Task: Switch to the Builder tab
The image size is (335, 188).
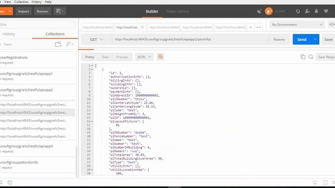Action: tap(152, 11)
